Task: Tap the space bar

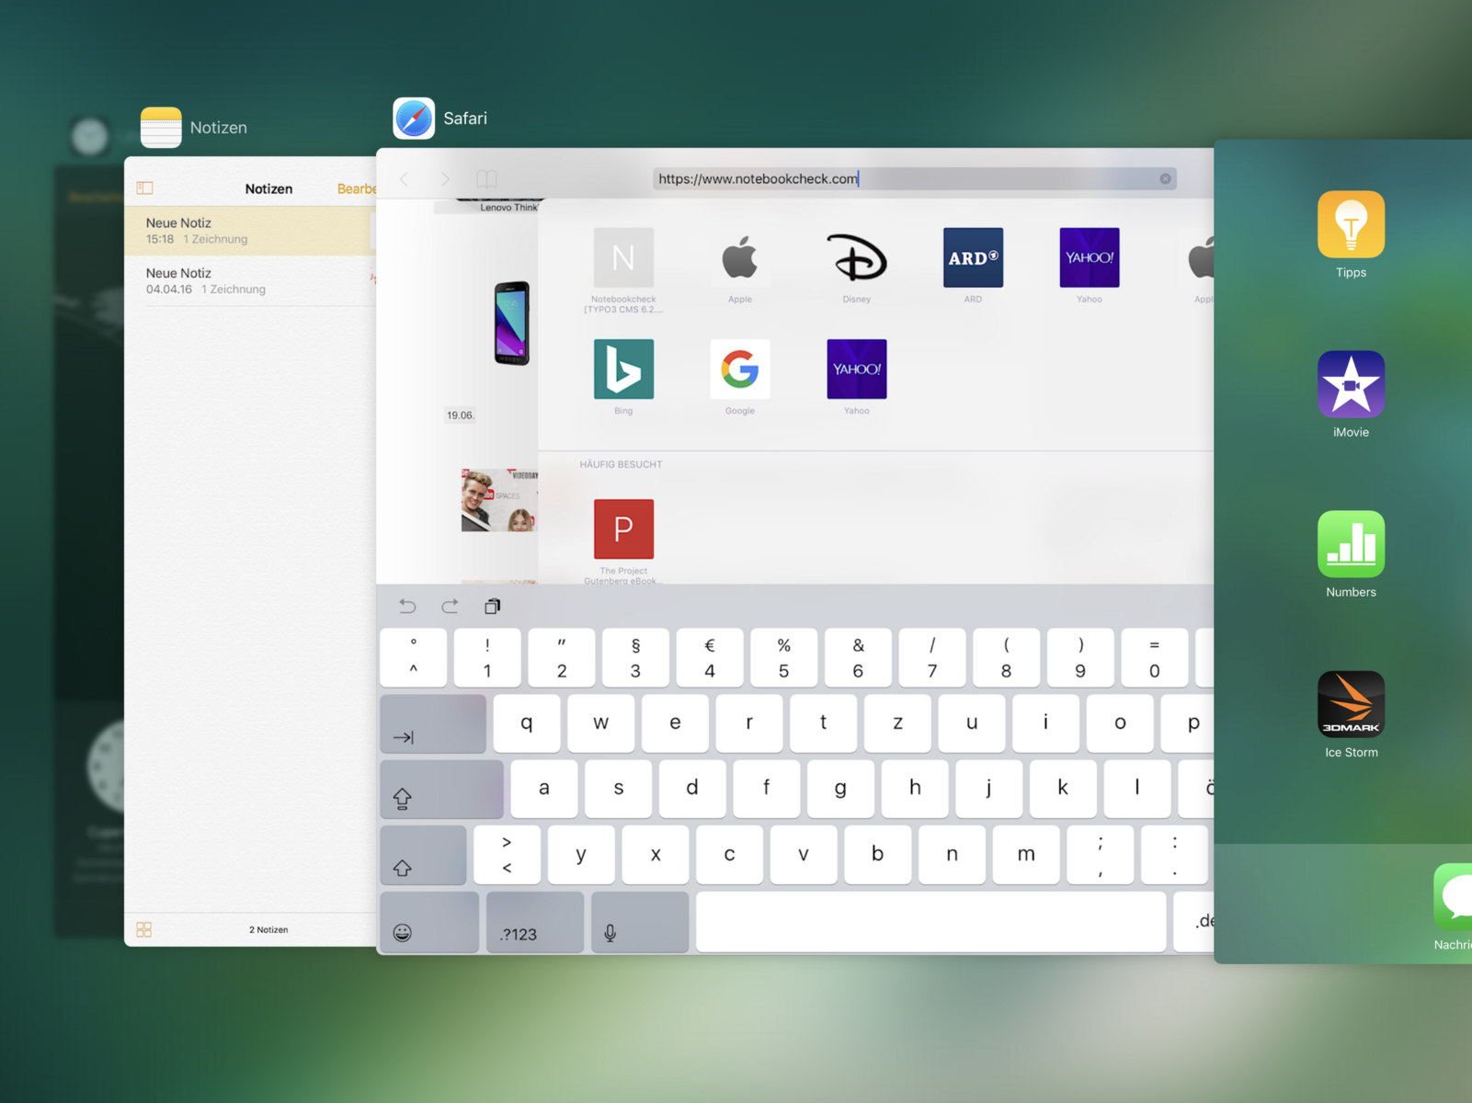Action: [930, 922]
